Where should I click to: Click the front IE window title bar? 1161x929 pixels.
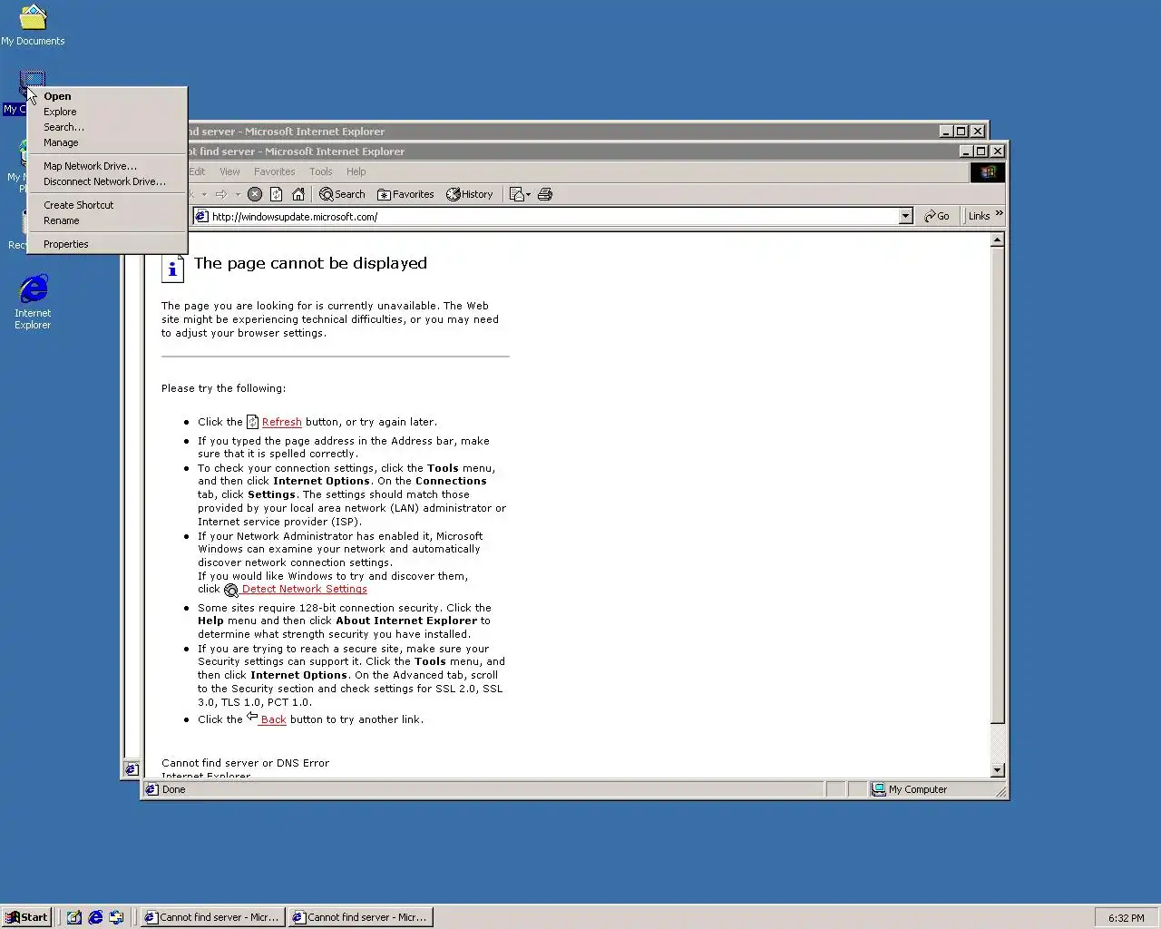click(571, 152)
